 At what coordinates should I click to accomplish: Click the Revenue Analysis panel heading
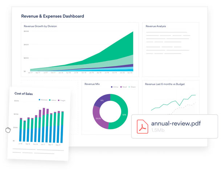tap(156, 26)
